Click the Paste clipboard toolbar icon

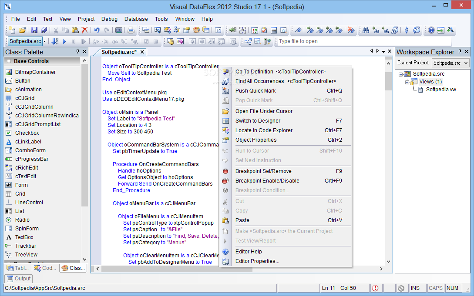(75, 30)
